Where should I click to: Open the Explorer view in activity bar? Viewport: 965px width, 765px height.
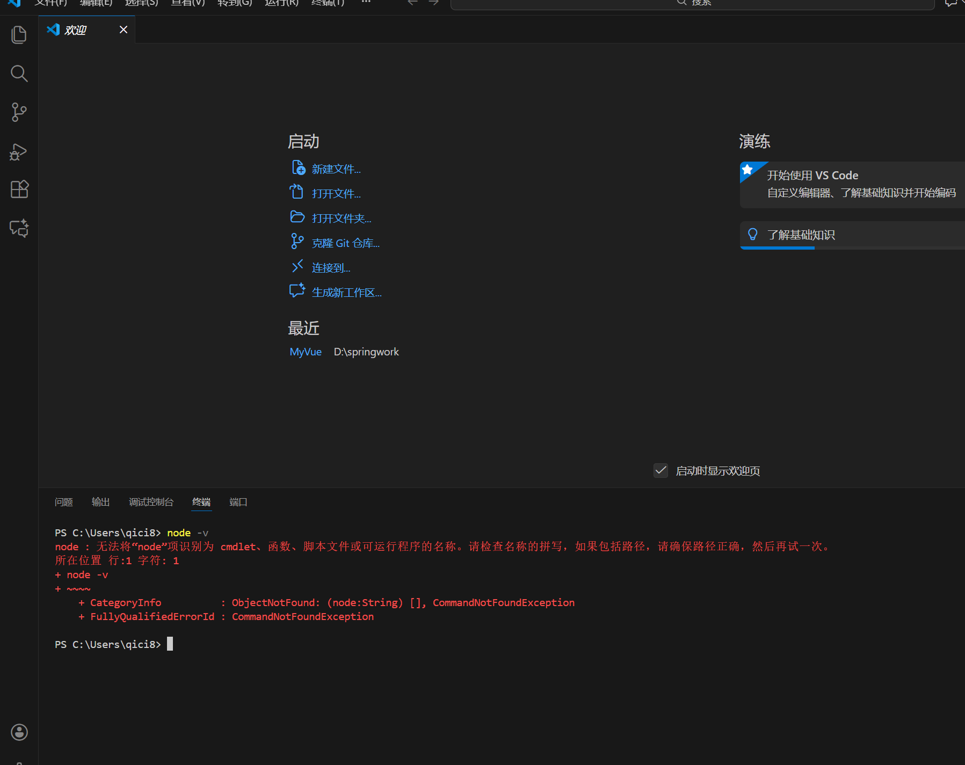(19, 35)
